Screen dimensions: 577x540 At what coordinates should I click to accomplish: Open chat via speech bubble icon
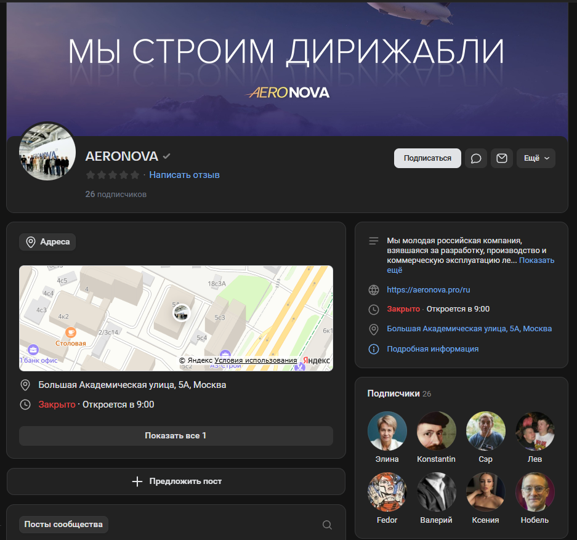coord(476,158)
